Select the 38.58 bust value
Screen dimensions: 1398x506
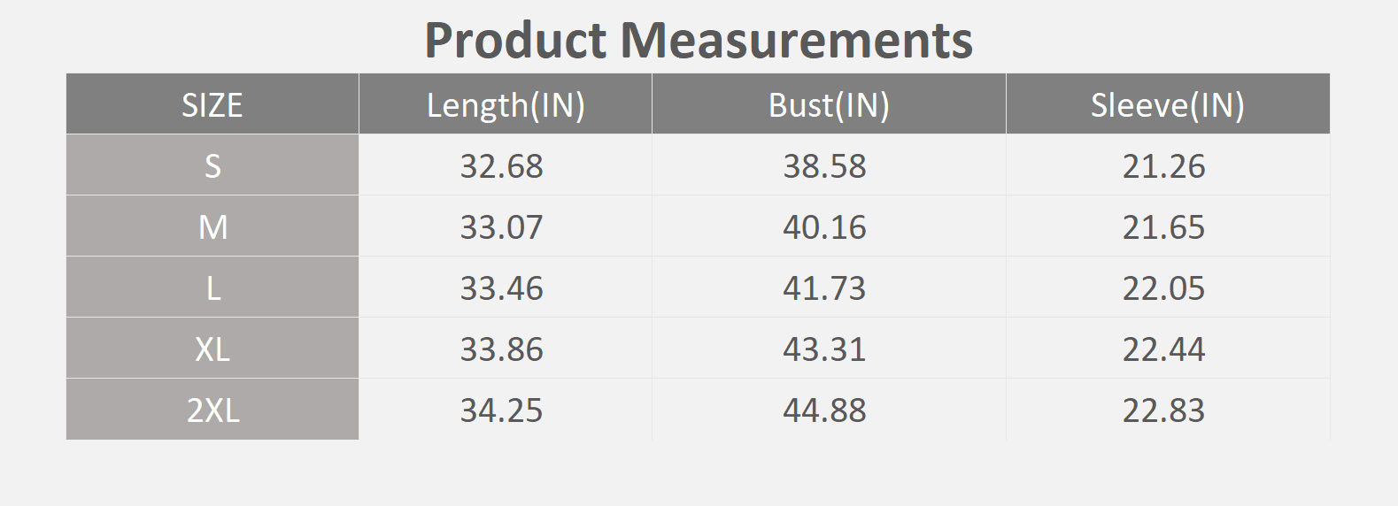click(824, 166)
